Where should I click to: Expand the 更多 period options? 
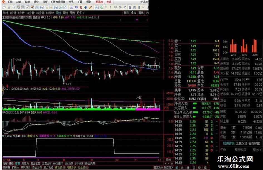[x=80, y=13]
